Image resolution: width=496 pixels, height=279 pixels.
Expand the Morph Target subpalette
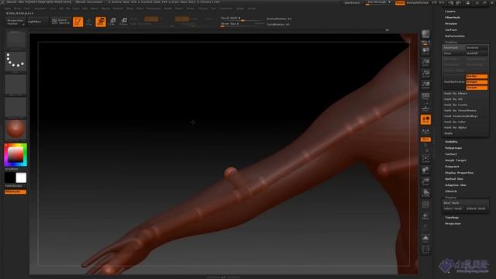[x=456, y=160]
